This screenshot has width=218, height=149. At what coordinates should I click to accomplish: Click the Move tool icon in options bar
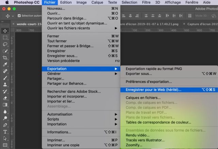(7, 16)
